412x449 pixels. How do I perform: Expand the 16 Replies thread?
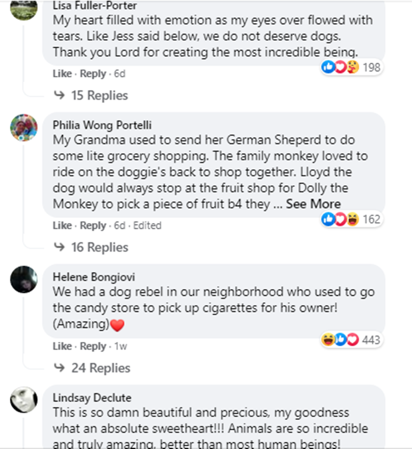click(x=99, y=247)
